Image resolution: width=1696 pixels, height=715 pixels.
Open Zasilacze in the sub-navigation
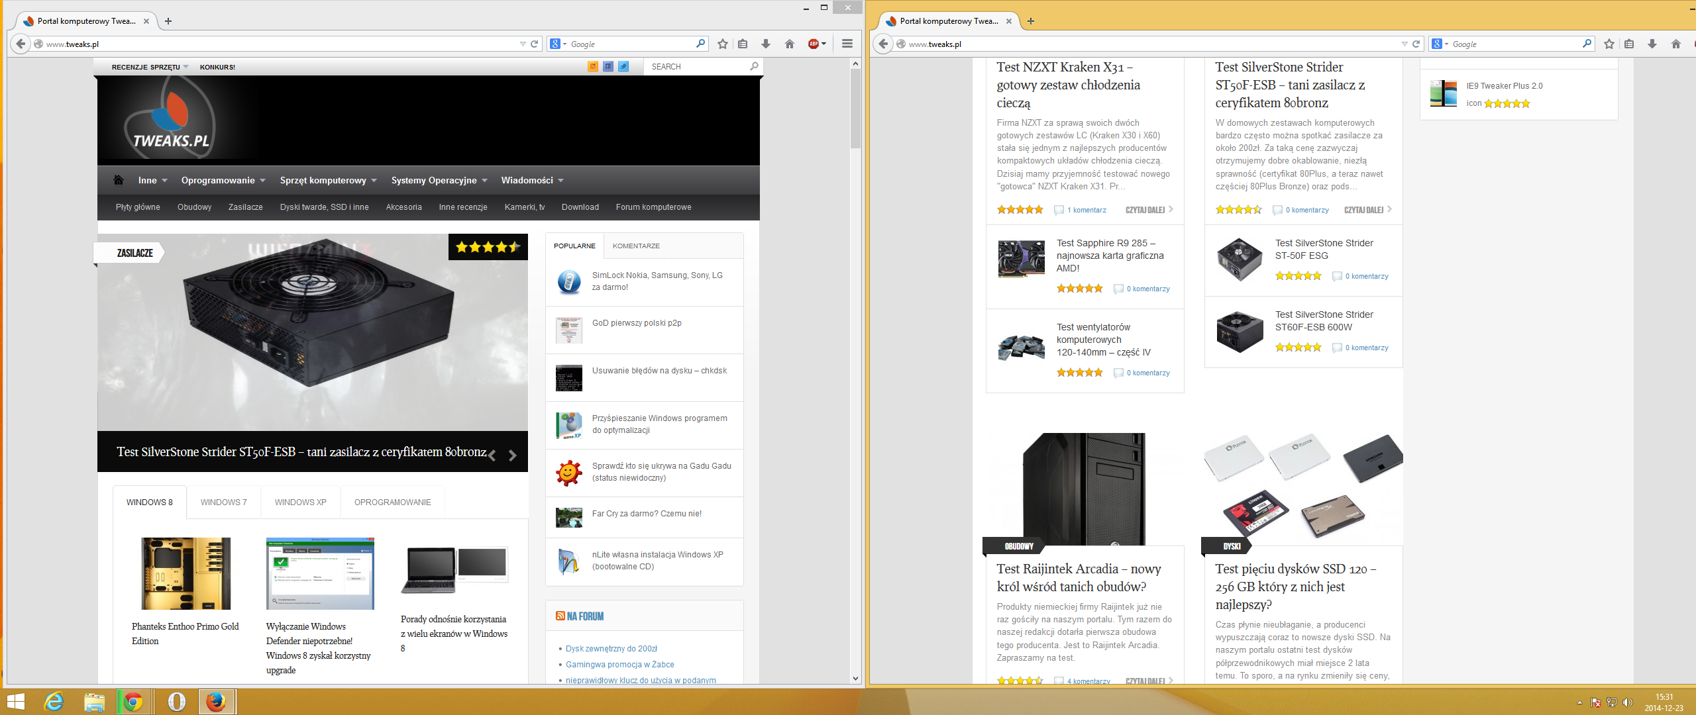pyautogui.click(x=246, y=207)
